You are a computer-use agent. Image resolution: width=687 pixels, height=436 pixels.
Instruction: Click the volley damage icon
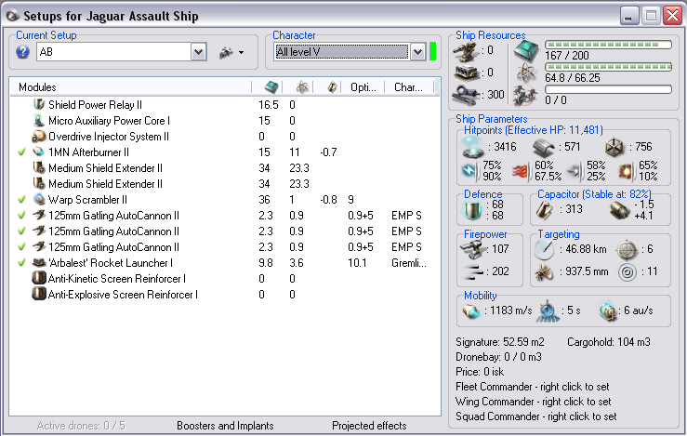472,271
